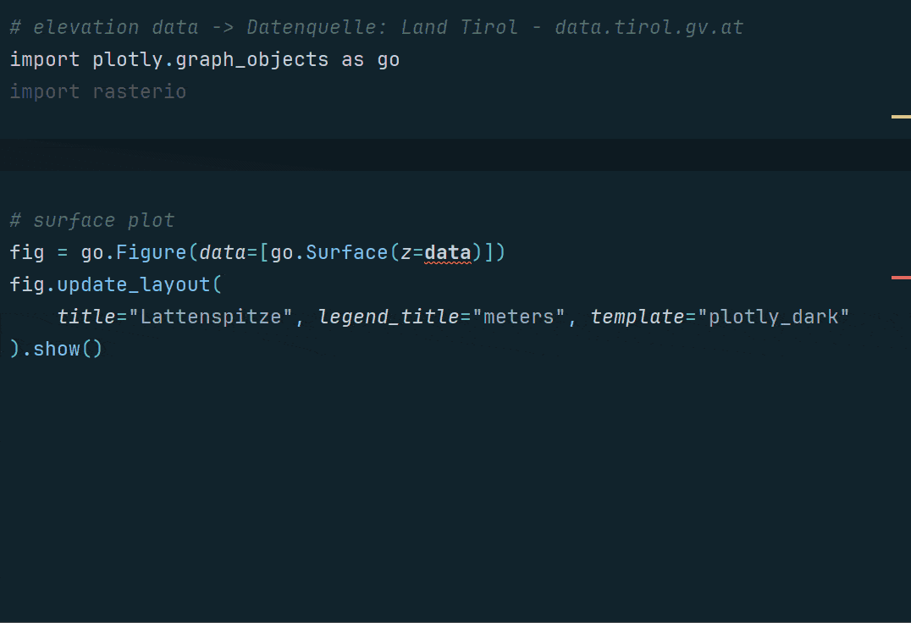The height and width of the screenshot is (623, 911).
Task: Click the fig variable being assigned
Action: (26, 252)
